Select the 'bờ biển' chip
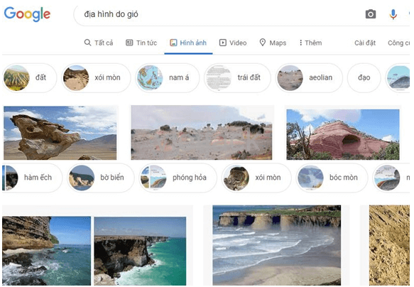414x287 pixels. [101, 178]
